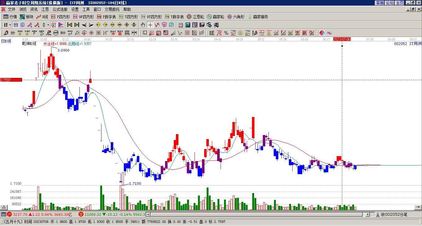Open the 行情 market quotes view
Image resolution: width=422 pixels, height=226 pixels.
(x=10, y=17)
